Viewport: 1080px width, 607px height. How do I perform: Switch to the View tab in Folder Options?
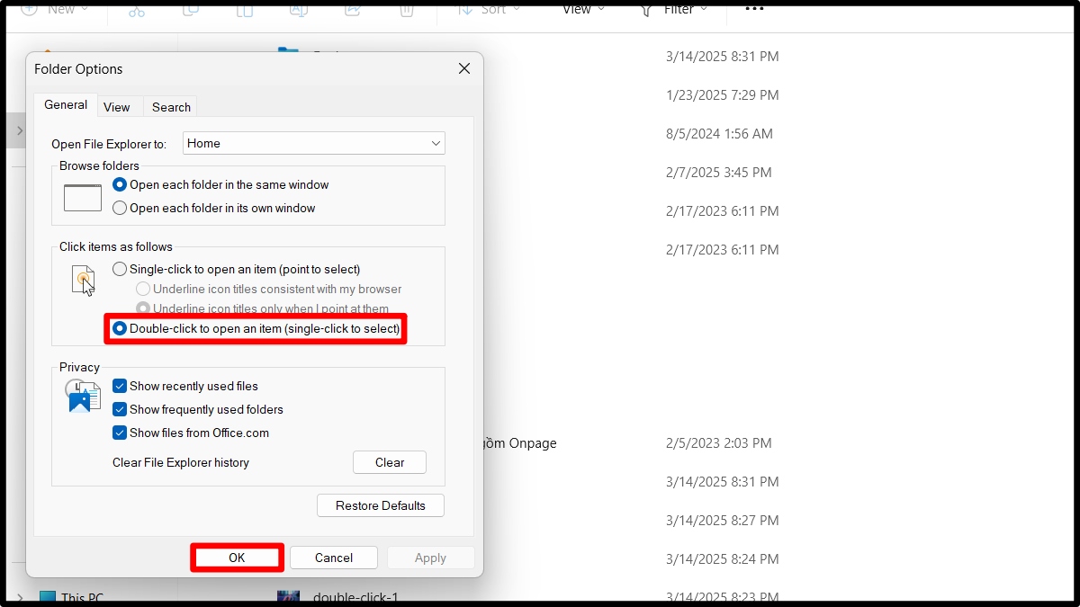[117, 107]
